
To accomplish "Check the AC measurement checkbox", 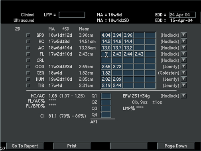I will tap(28, 48).
